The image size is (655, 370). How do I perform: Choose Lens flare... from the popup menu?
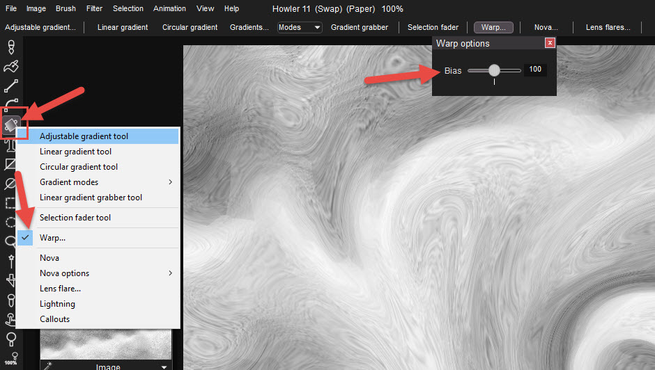[x=60, y=289]
